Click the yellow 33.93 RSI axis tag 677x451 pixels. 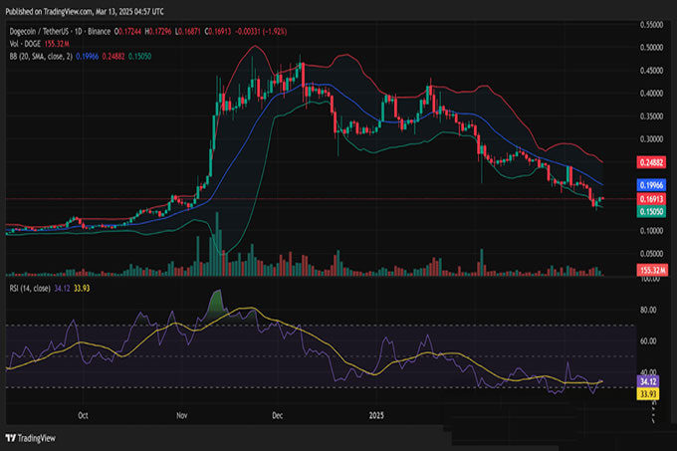(x=648, y=394)
